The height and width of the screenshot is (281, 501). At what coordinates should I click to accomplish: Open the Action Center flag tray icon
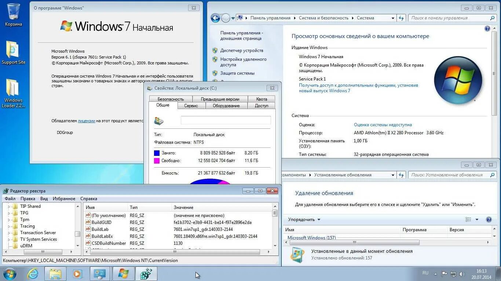445,274
